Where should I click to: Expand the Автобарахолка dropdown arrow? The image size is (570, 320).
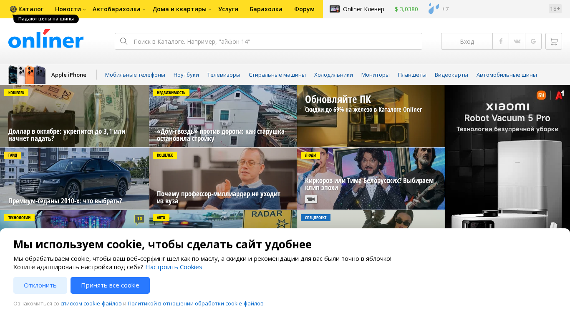click(144, 10)
